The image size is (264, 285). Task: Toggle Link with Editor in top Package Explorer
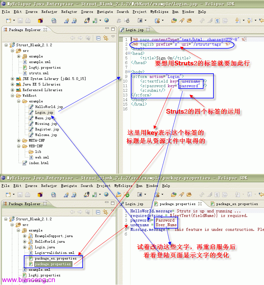tap(106, 38)
